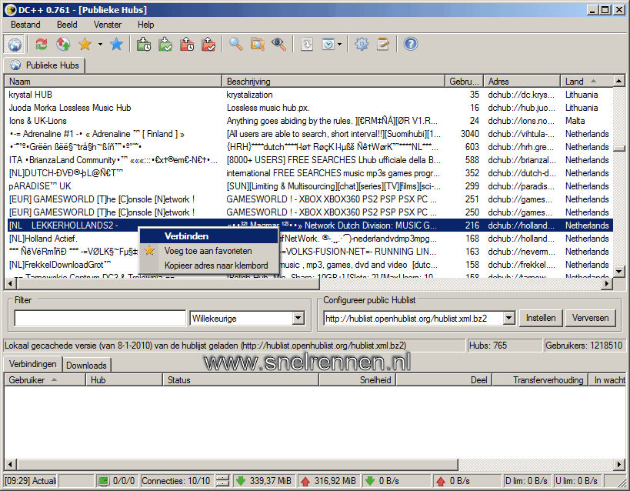Open the Beeld menu
This screenshot has height=491, width=630.
67,25
